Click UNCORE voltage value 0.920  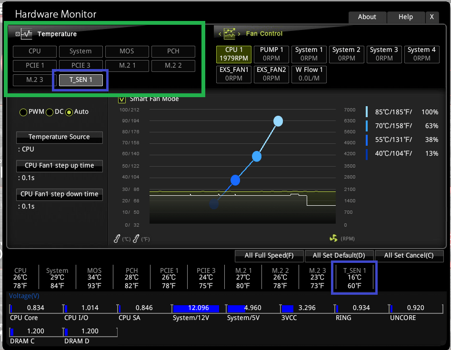click(x=415, y=308)
